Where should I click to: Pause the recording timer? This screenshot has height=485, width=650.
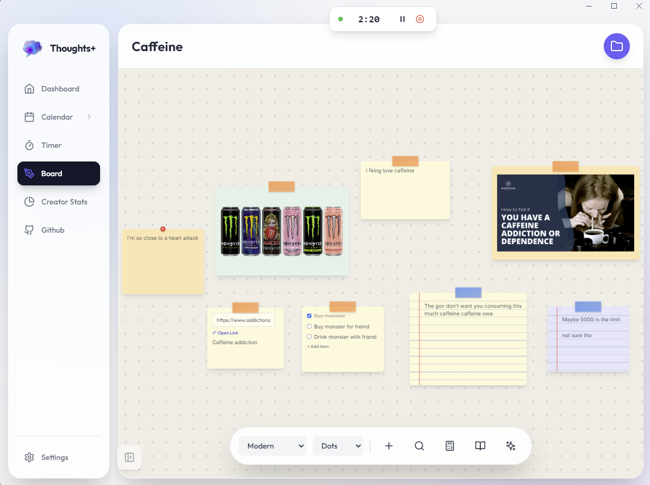point(403,19)
